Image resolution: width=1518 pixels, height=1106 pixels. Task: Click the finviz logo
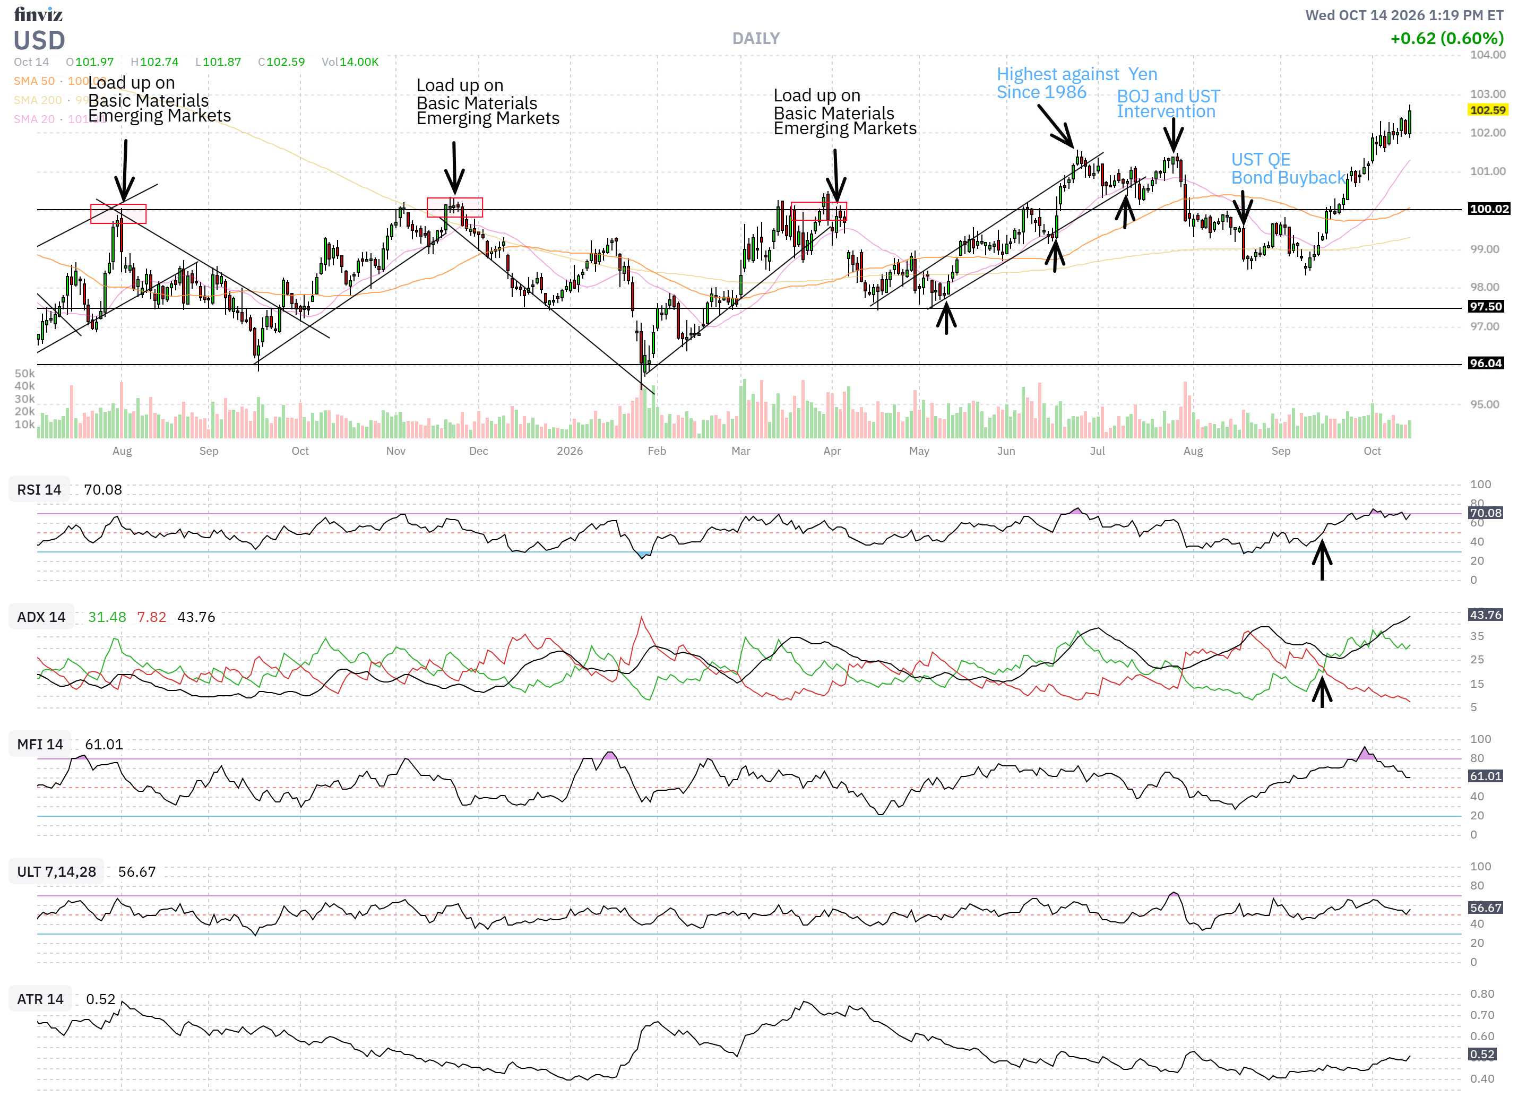pos(38,14)
